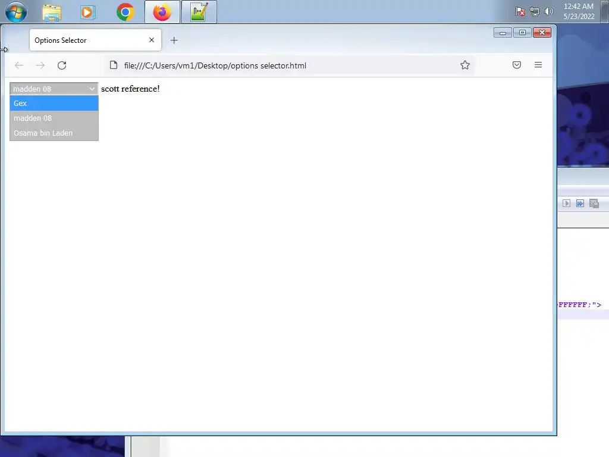Bookmark this page with star icon
Image resolution: width=609 pixels, height=457 pixels.
(x=465, y=65)
